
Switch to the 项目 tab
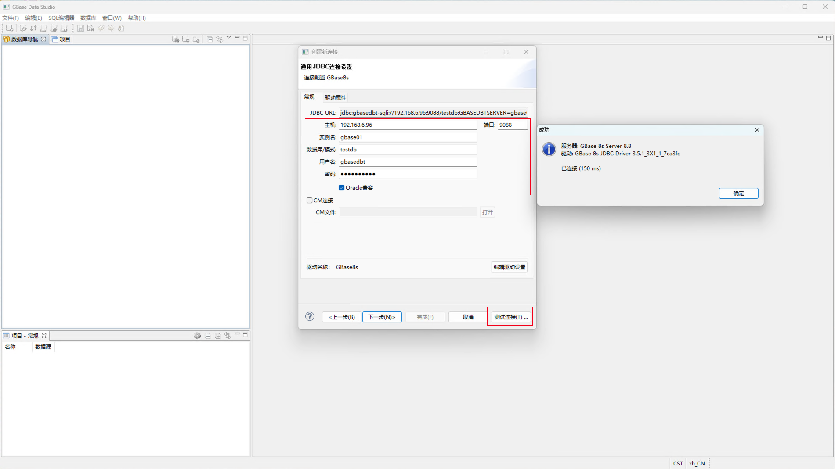61,39
